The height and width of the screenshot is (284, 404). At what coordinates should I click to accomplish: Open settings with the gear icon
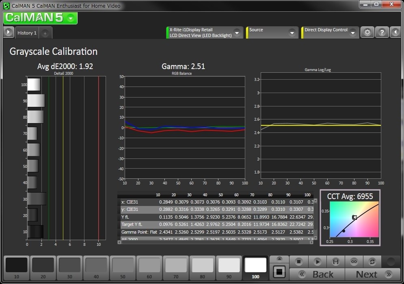(x=367, y=33)
